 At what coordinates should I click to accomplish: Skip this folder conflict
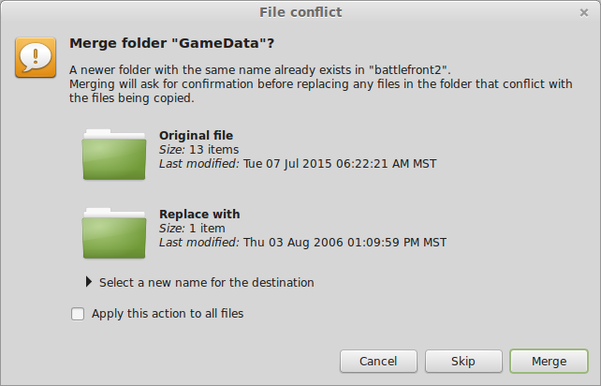pyautogui.click(x=463, y=361)
